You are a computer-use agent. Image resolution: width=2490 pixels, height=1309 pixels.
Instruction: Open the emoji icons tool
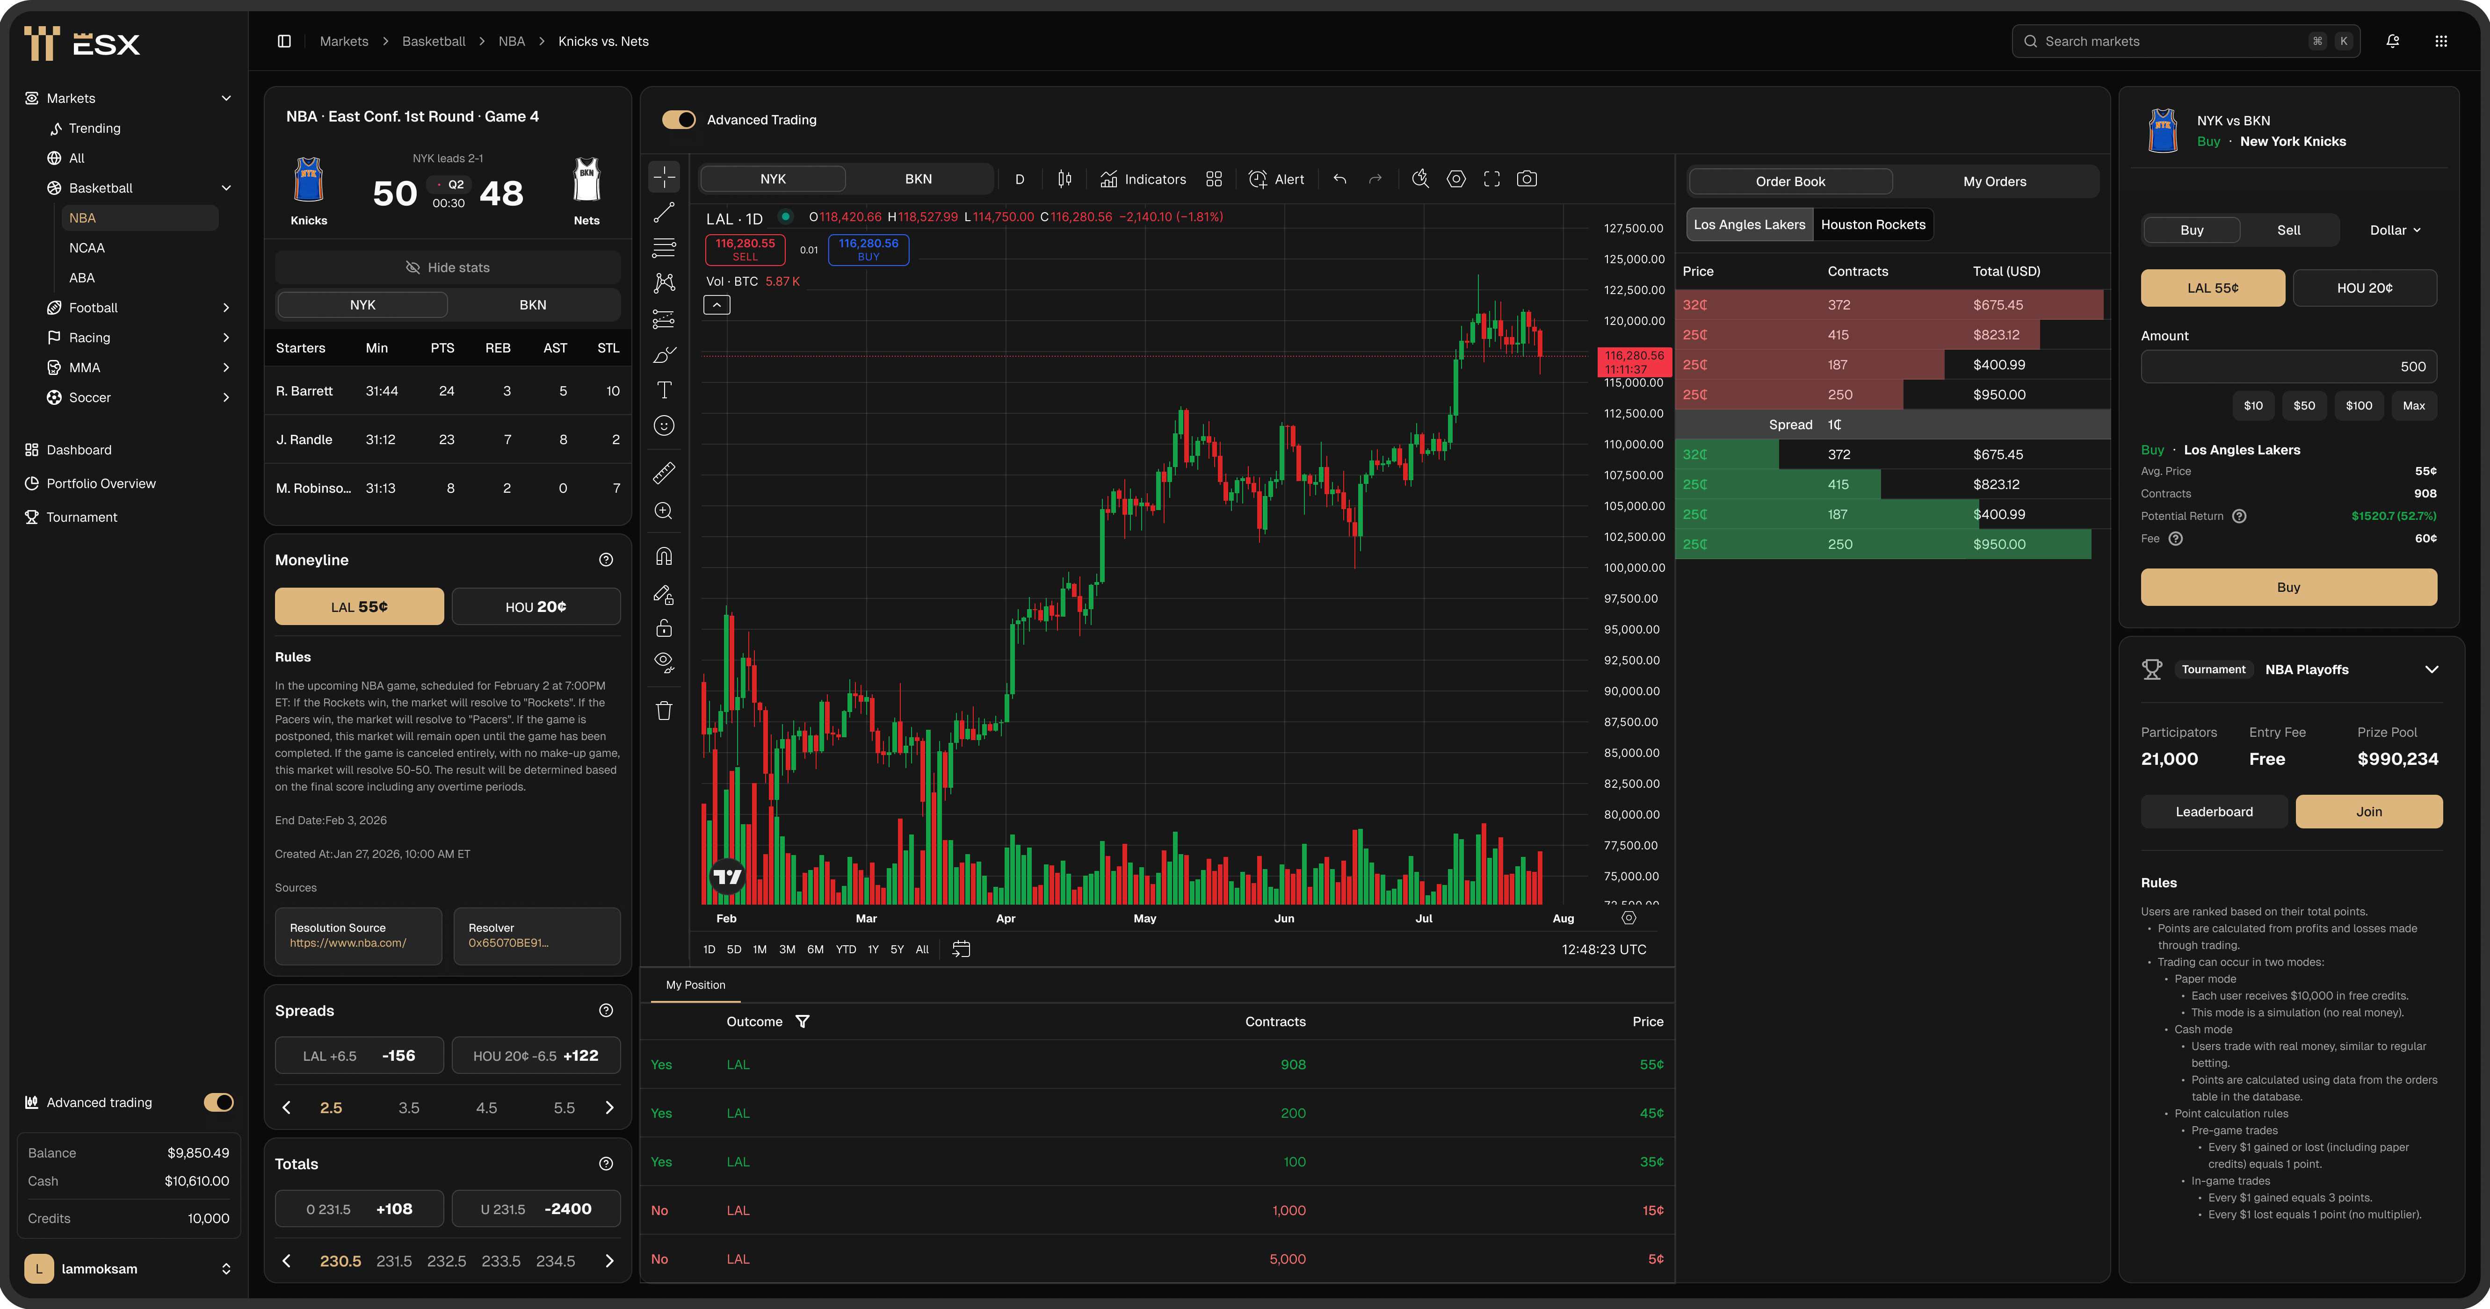(x=664, y=426)
